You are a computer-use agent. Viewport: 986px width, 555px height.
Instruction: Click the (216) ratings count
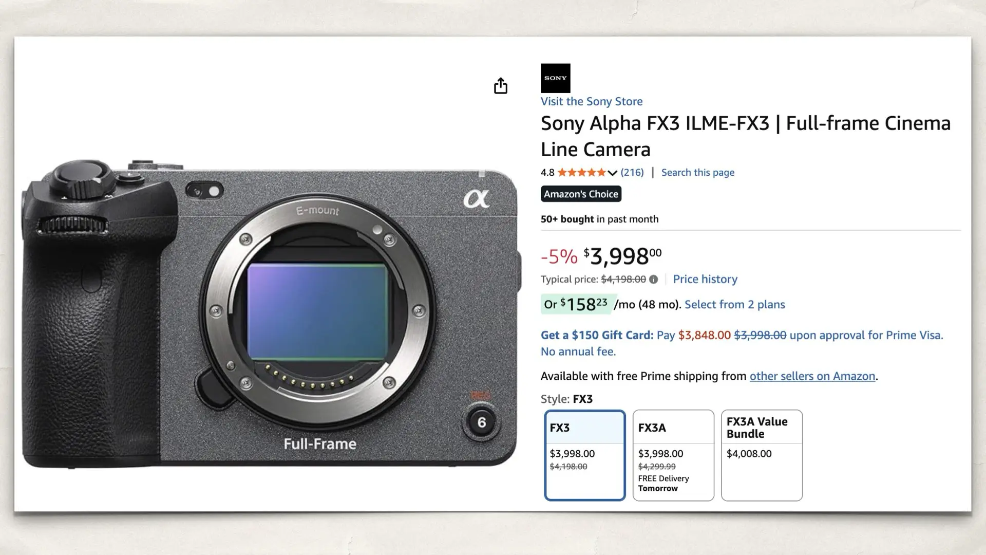(632, 173)
